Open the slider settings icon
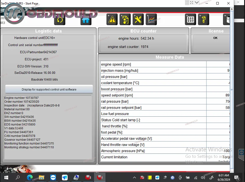245x182 pixels. click(190, 19)
